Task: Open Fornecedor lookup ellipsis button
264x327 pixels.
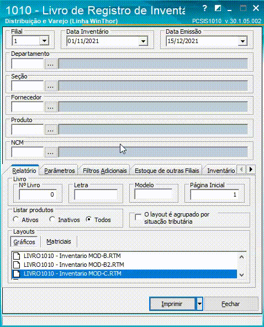Action: 51,107
